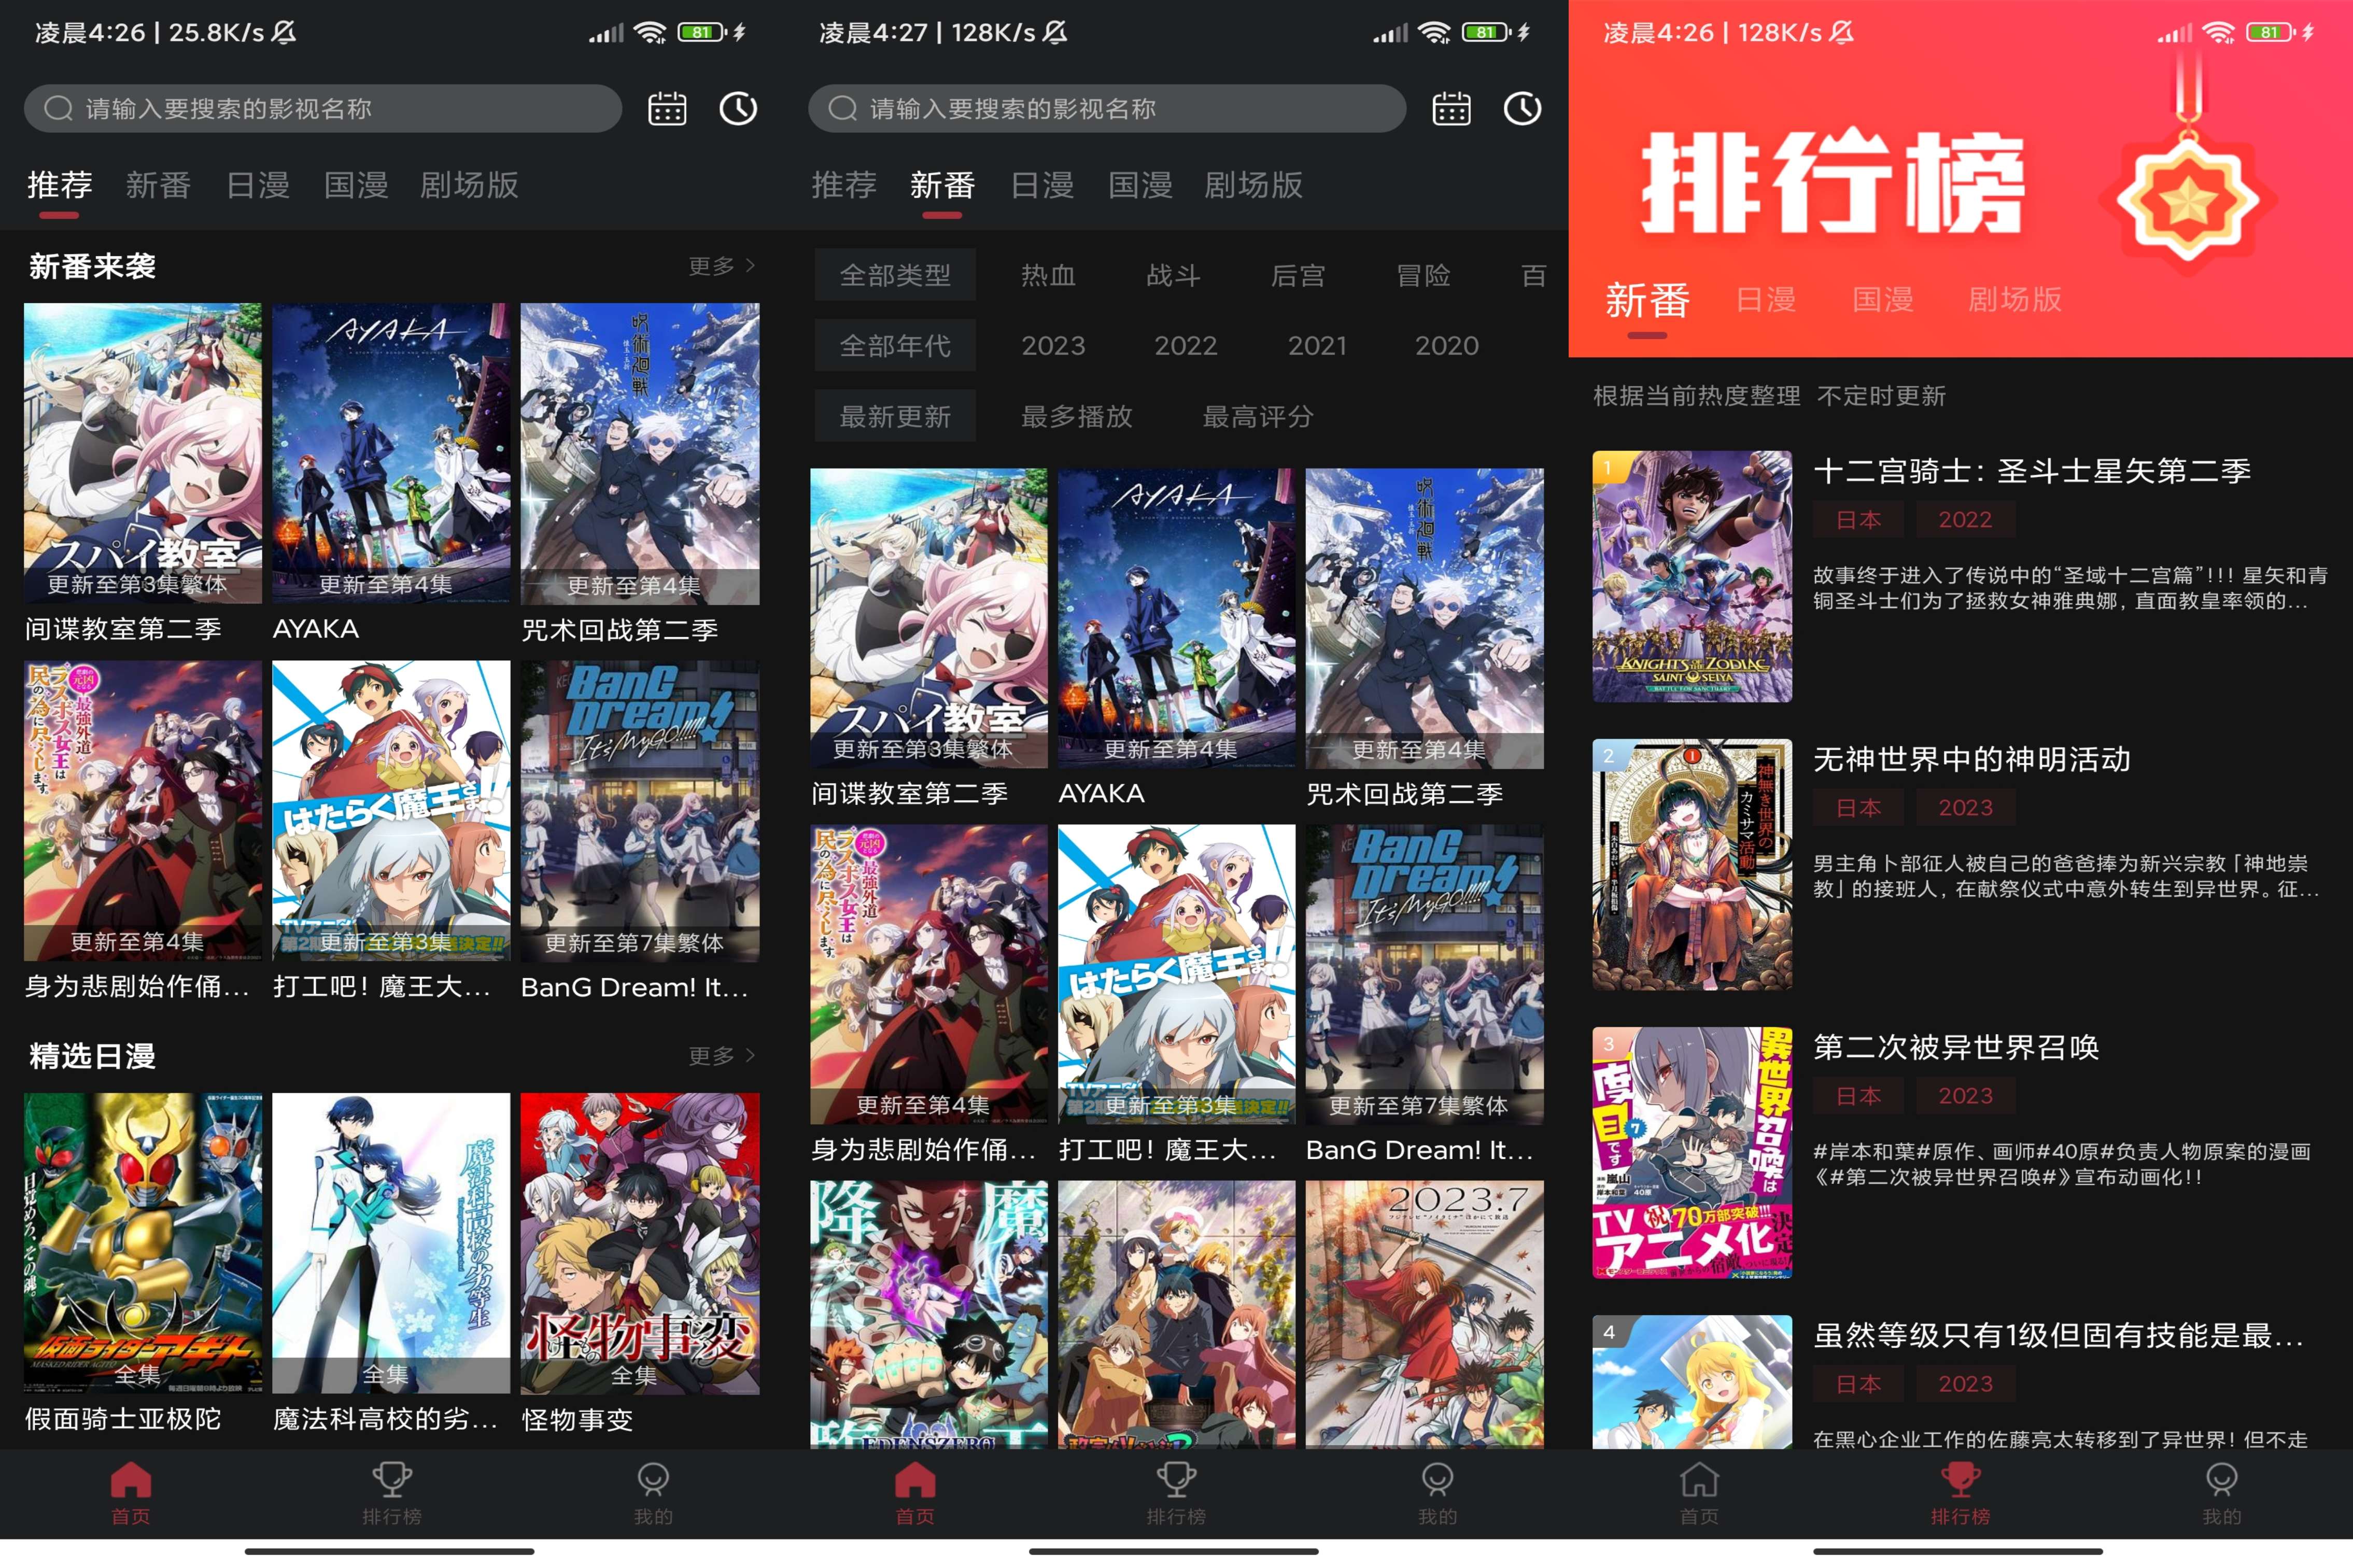Click search magnifier icon in left screen
Viewport: 2353px width, 1568px height.
coord(58,108)
